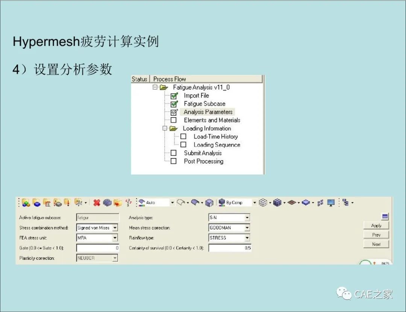Click the blue 3D element representation icon

pyautogui.click(x=306, y=203)
